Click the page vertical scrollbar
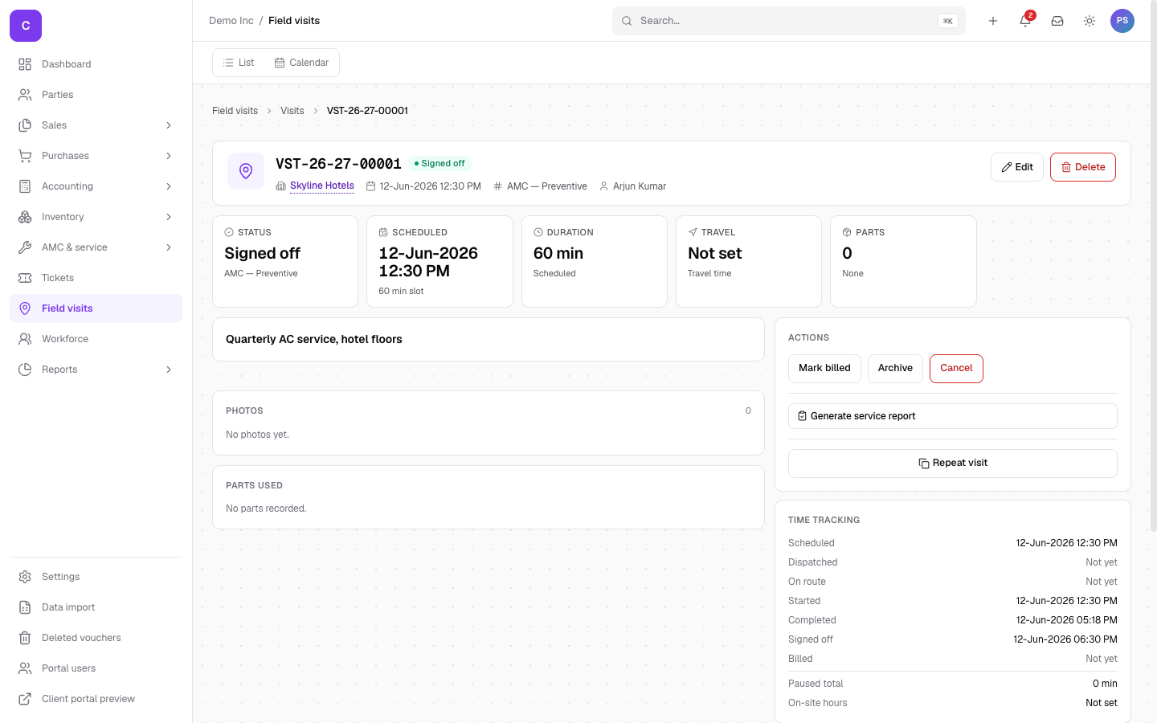 coord(1154,265)
